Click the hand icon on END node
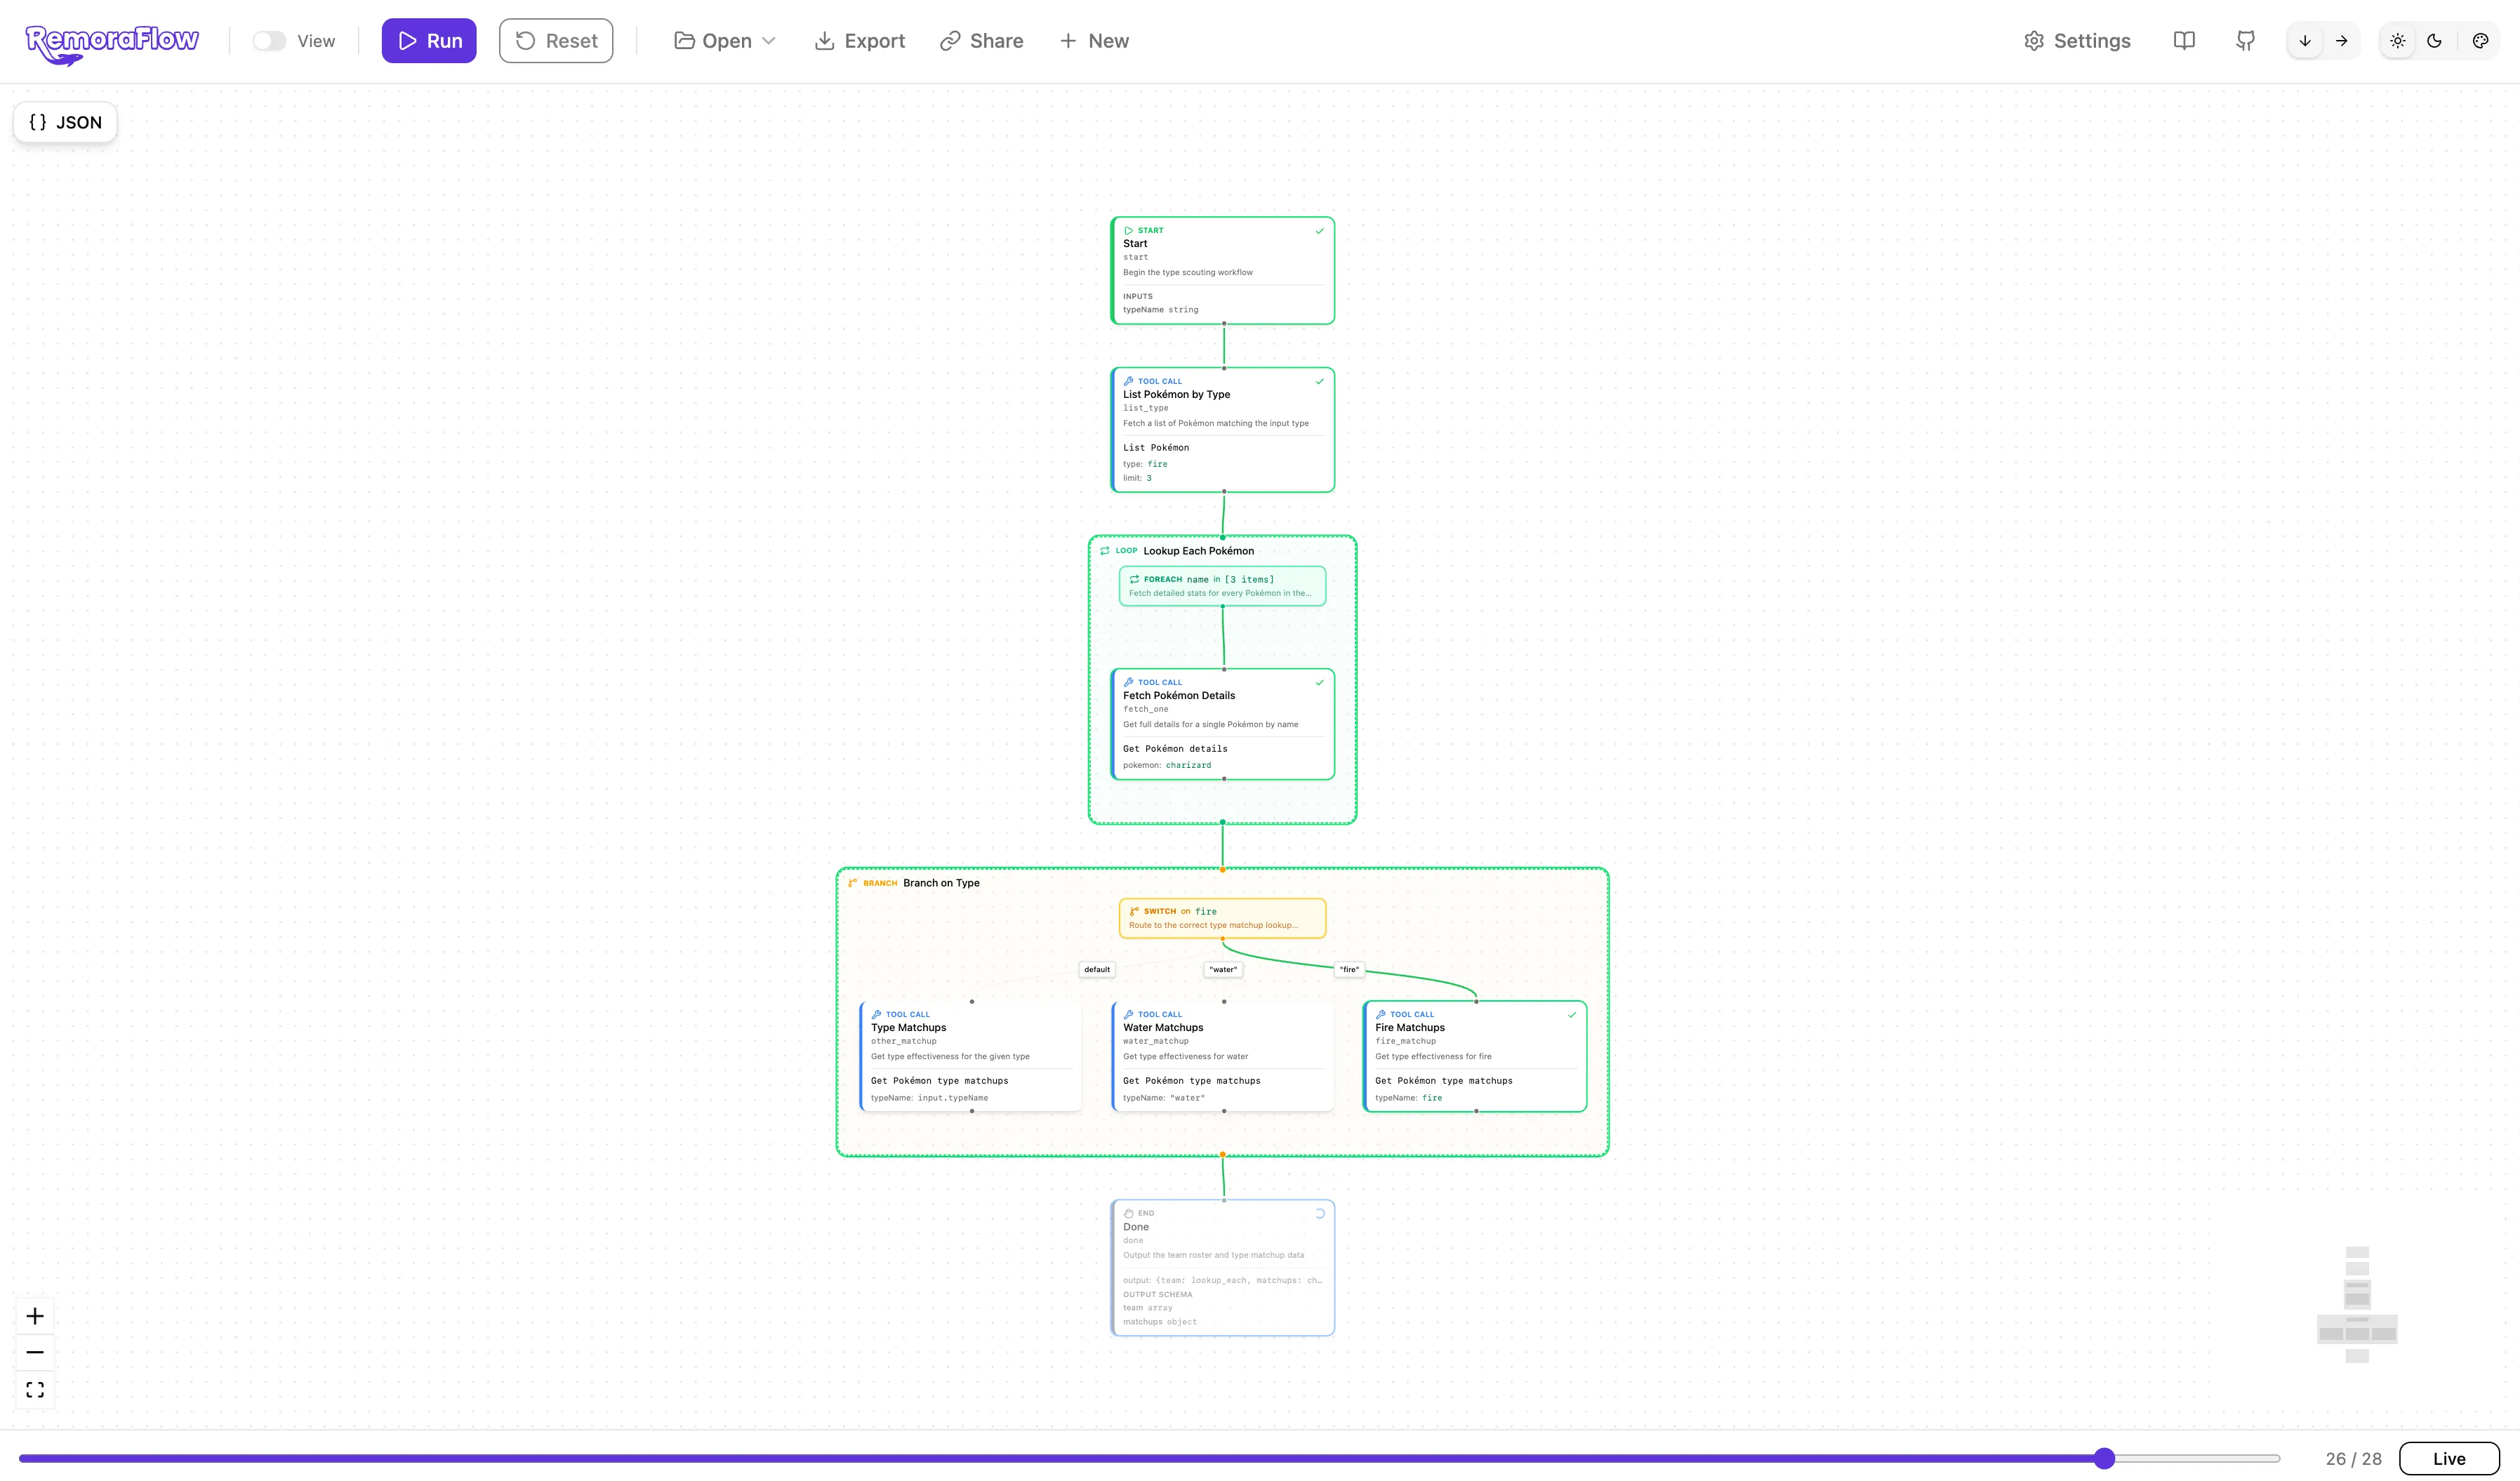This screenshot has width=2520, height=1481. (1128, 1213)
